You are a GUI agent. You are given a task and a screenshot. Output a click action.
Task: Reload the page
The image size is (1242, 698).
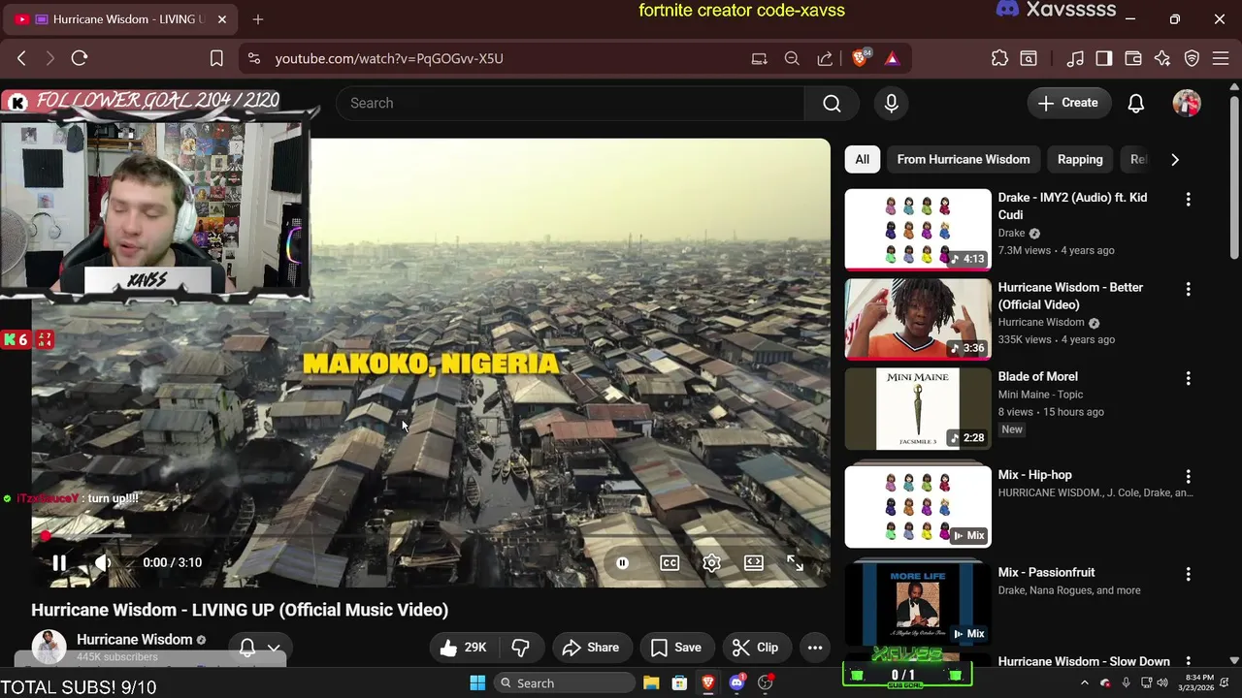coord(80,58)
